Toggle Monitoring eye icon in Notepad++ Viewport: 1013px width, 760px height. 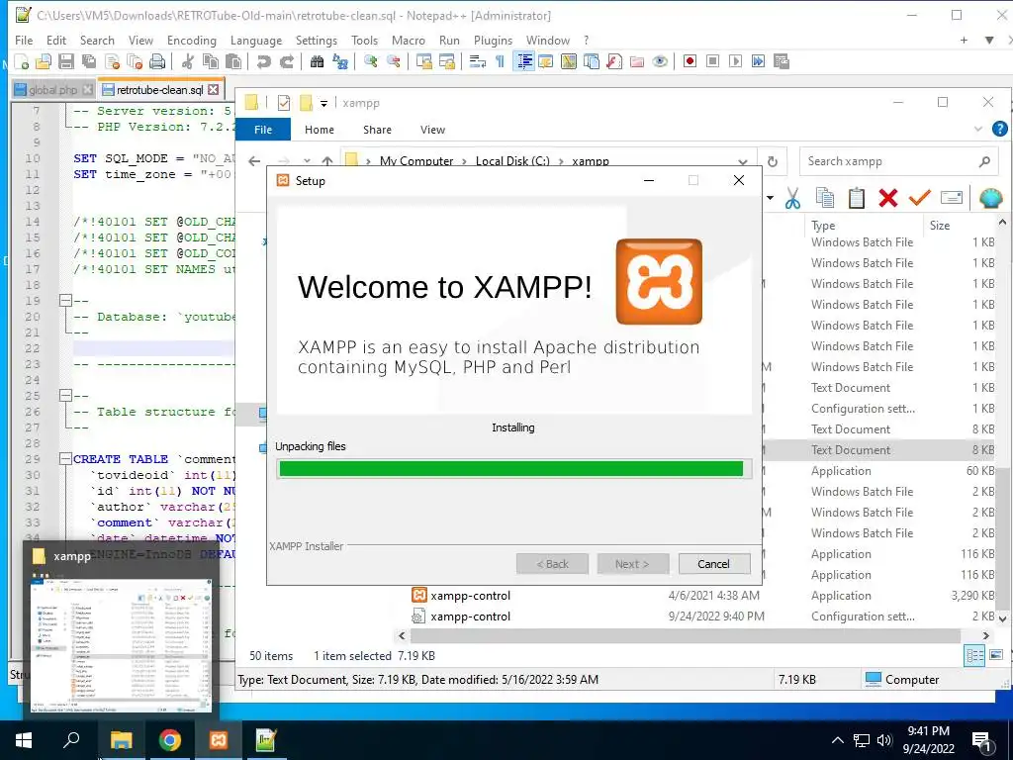pyautogui.click(x=660, y=62)
